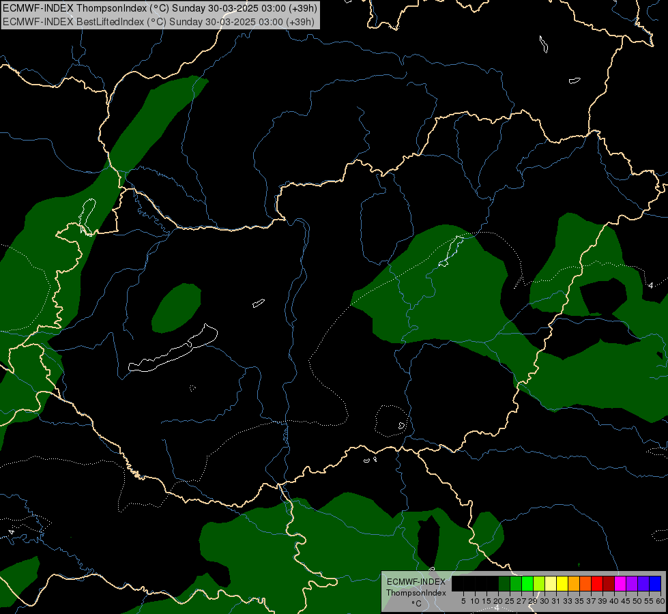The height and width of the screenshot is (614, 668).
Task: Click the legend tick label 40
Action: pyautogui.click(x=614, y=601)
